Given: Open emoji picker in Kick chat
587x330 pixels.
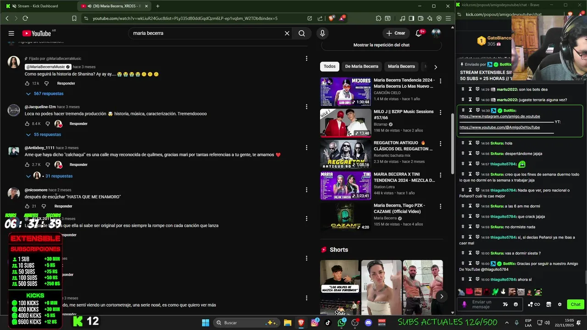Looking at the screenshot, I should click(x=515, y=304).
